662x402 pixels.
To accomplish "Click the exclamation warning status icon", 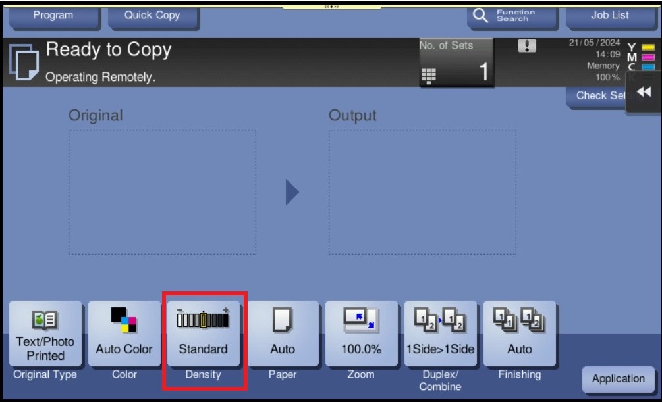I will (527, 46).
